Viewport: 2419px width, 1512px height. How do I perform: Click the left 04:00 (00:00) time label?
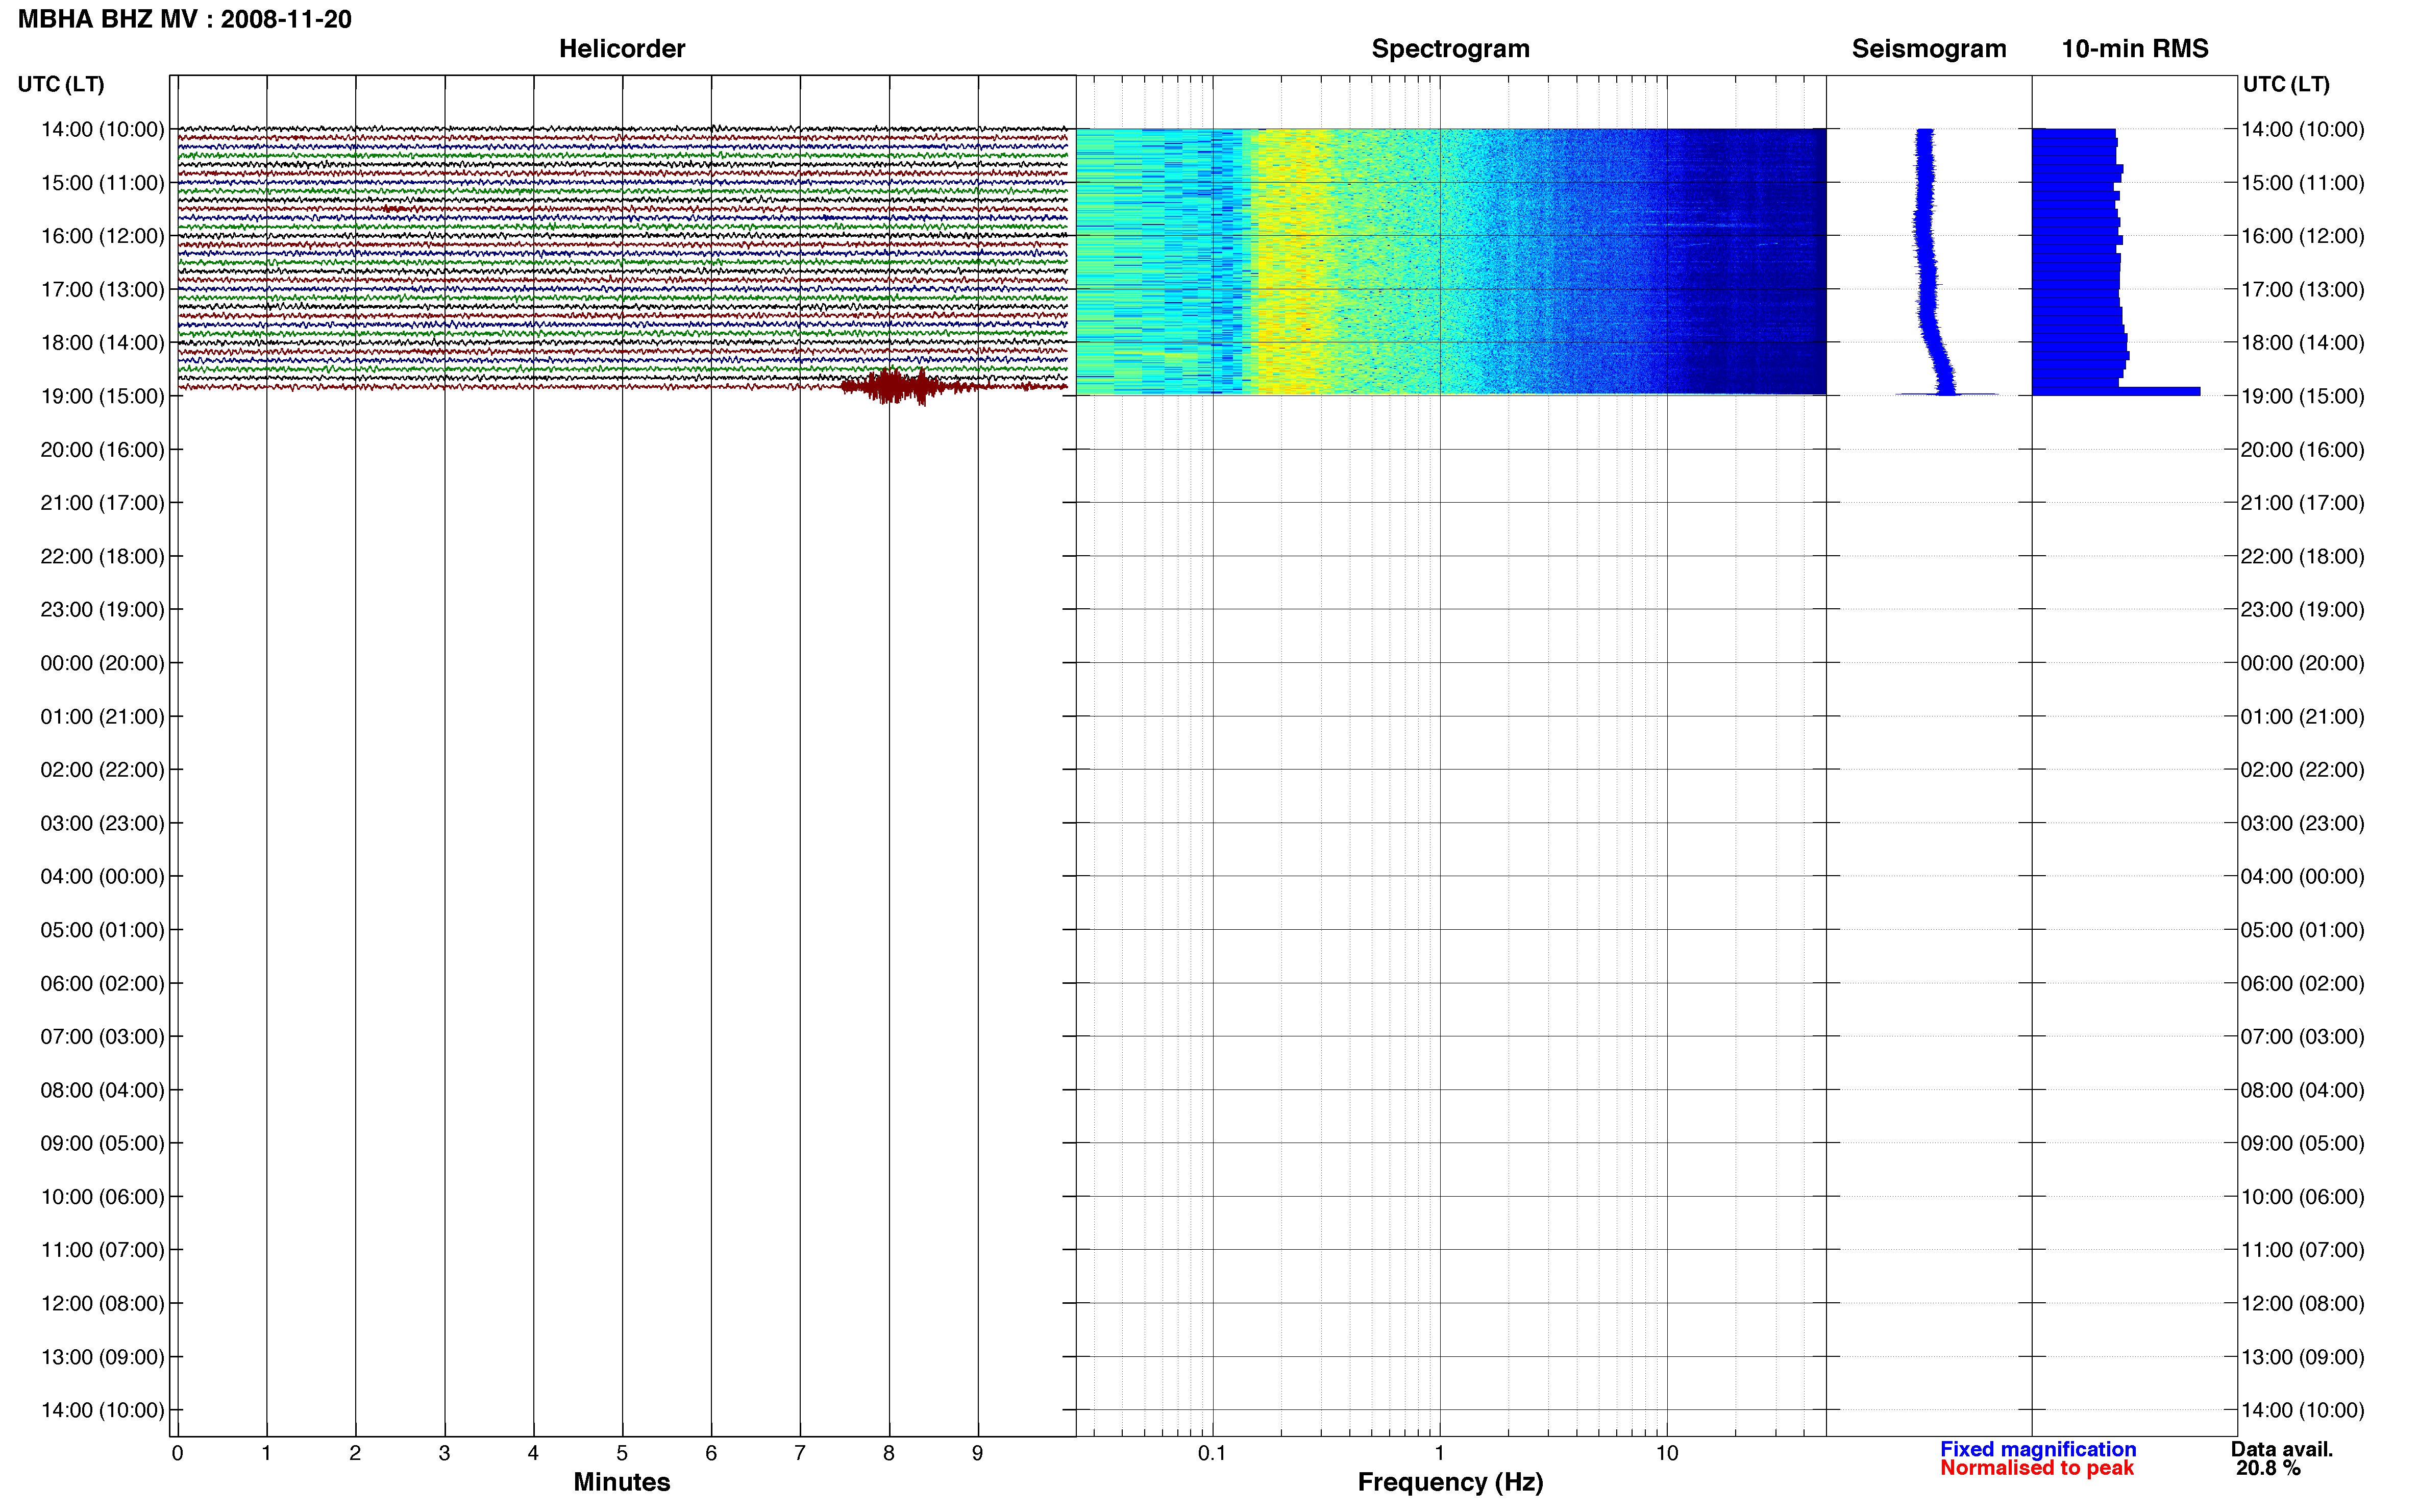coord(102,876)
